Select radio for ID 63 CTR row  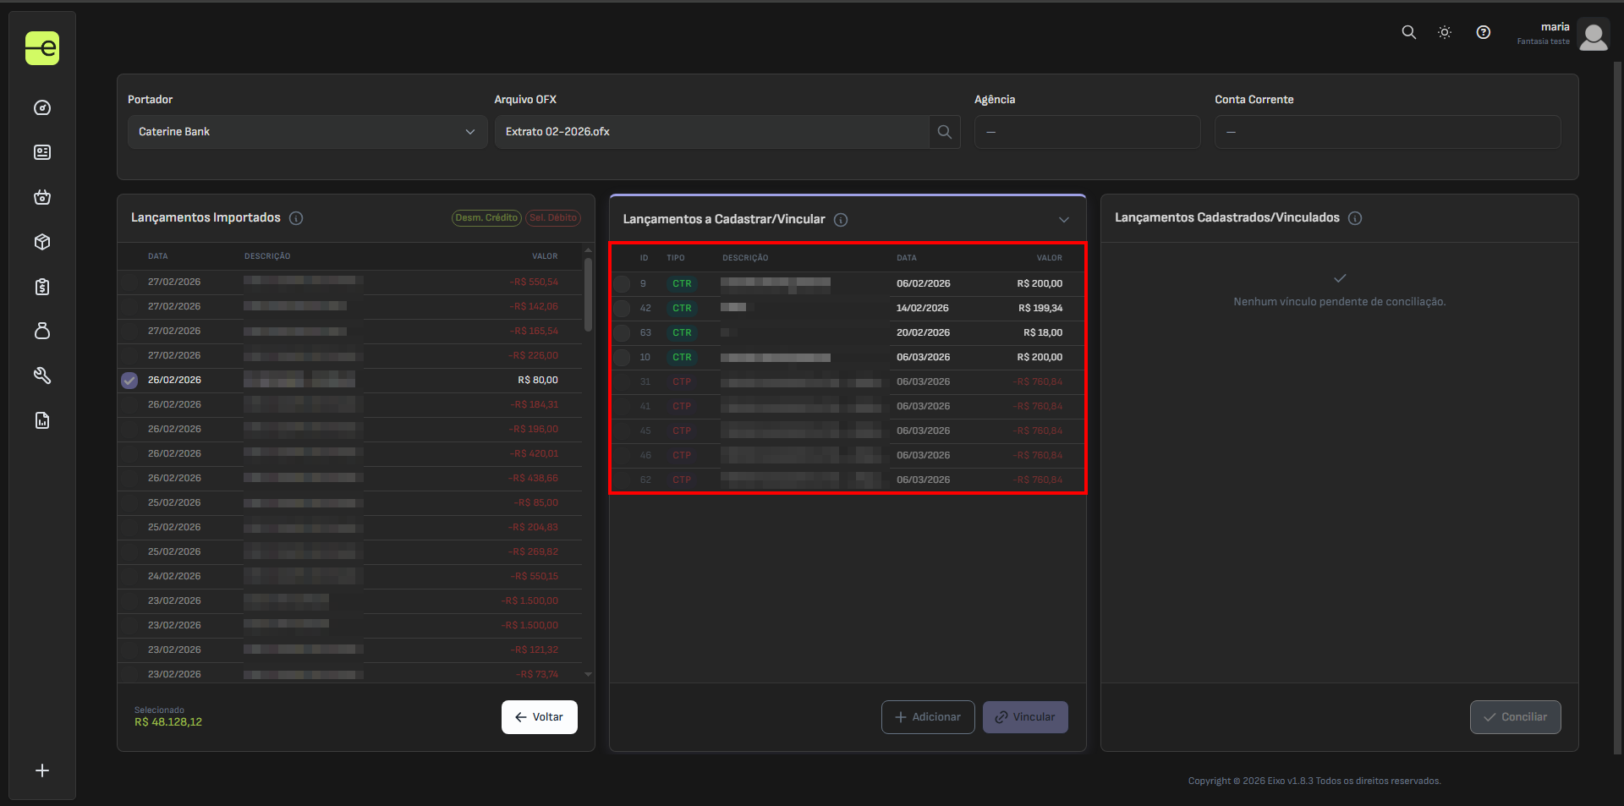click(x=623, y=333)
